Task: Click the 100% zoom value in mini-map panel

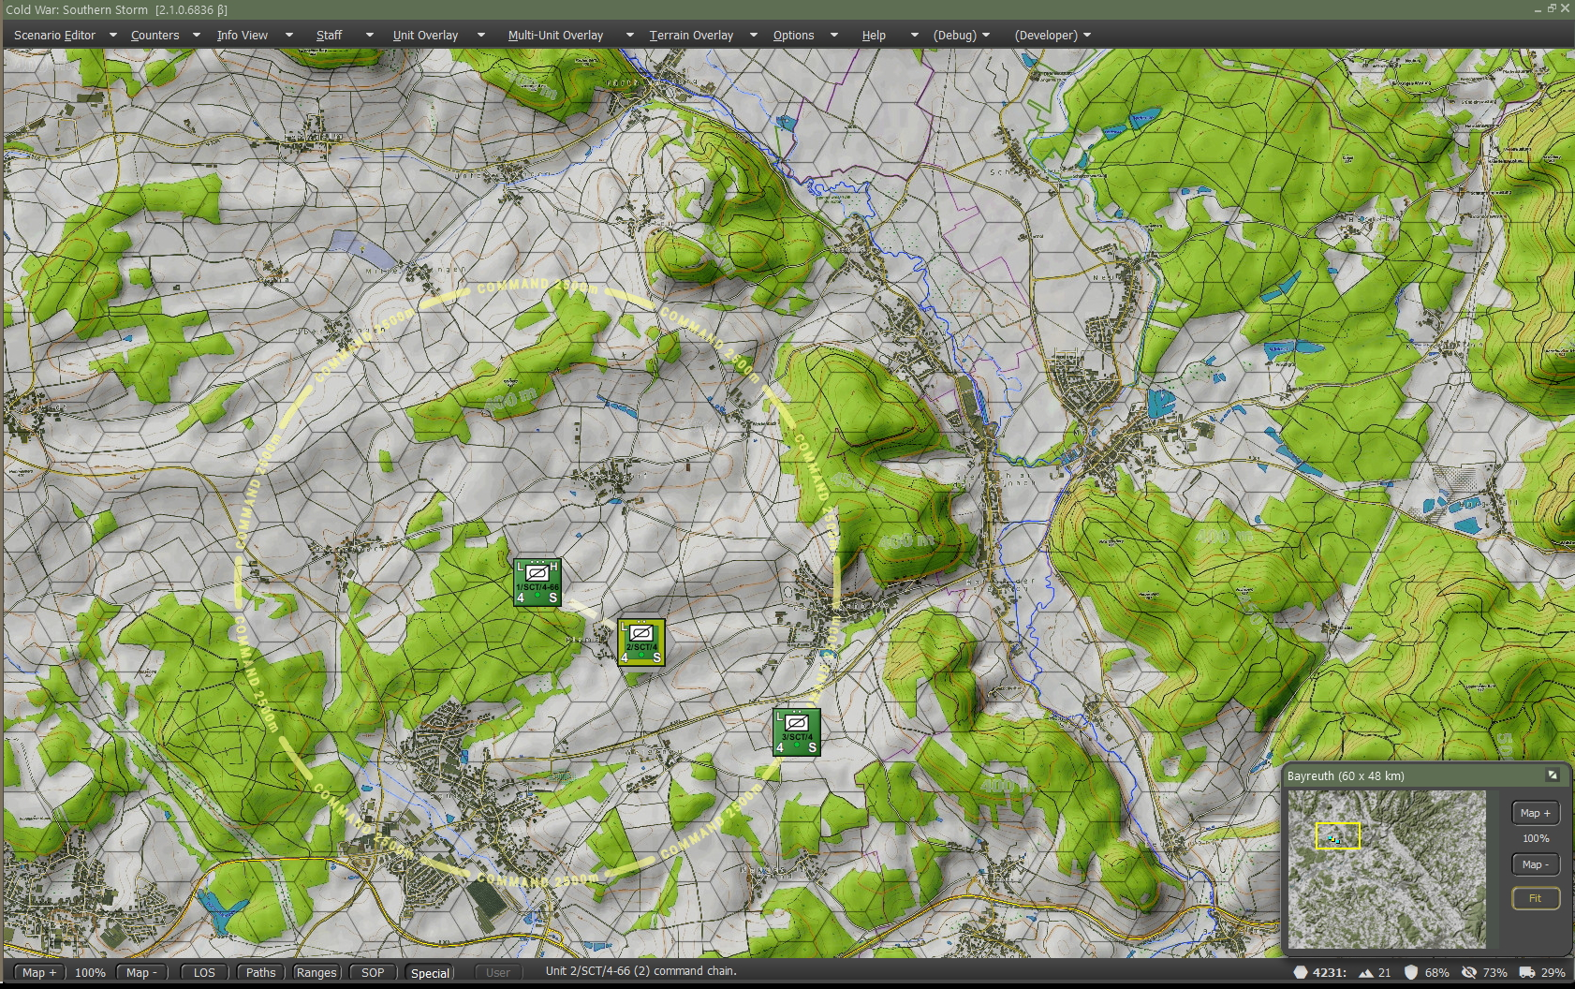Action: (1536, 838)
